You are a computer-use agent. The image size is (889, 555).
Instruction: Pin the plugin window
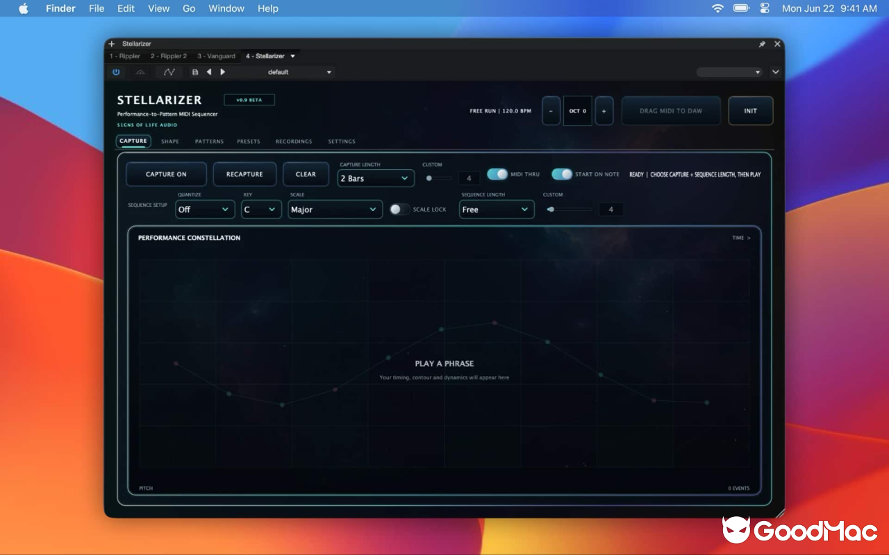(x=762, y=44)
